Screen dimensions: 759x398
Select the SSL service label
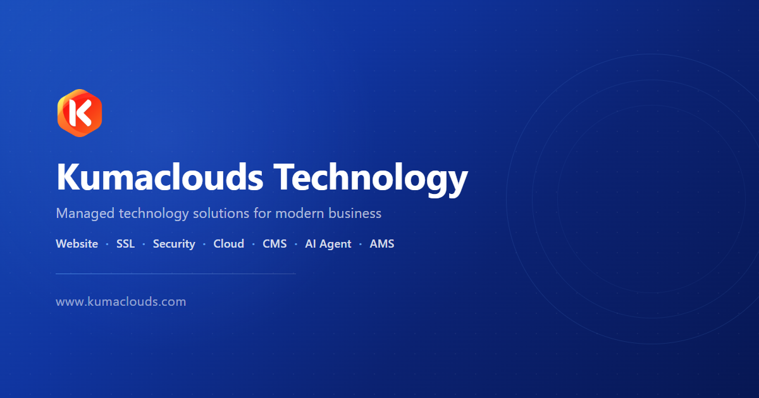click(x=126, y=244)
